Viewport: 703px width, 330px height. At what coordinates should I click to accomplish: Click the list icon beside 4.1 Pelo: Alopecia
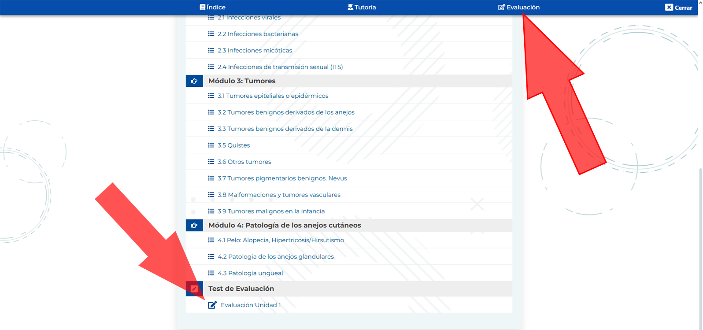(x=211, y=240)
